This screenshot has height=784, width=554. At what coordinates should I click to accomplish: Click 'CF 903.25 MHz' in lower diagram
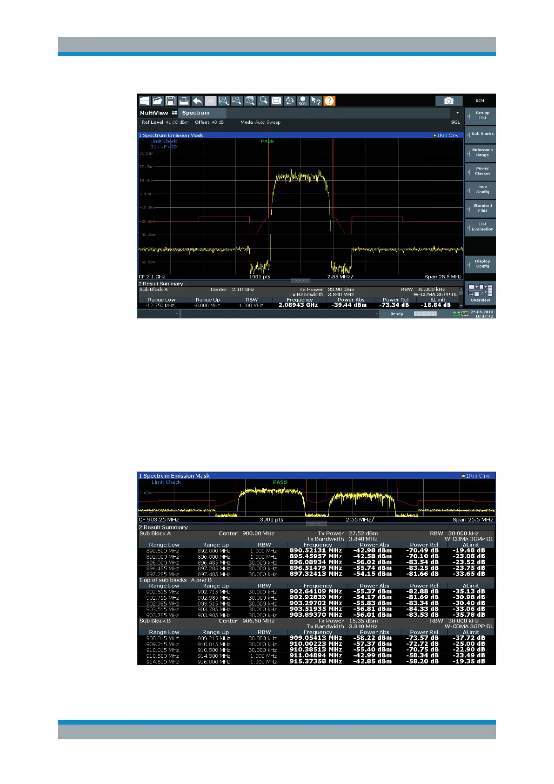159,520
